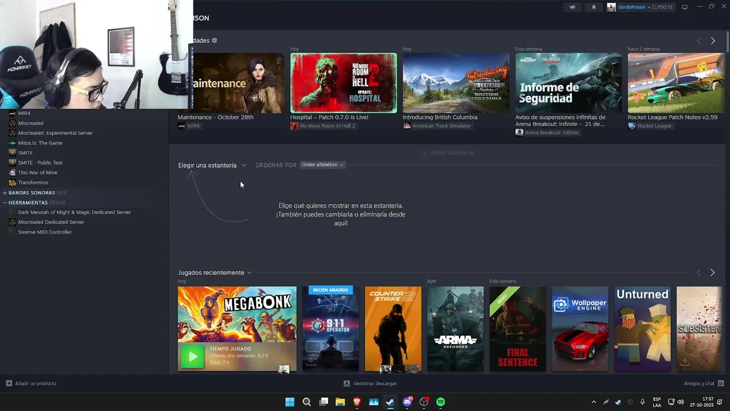Select SMITE in the library list

coord(25,153)
